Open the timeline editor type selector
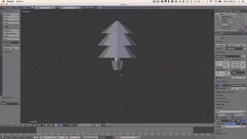The image size is (247, 139). pyautogui.click(x=3, y=137)
